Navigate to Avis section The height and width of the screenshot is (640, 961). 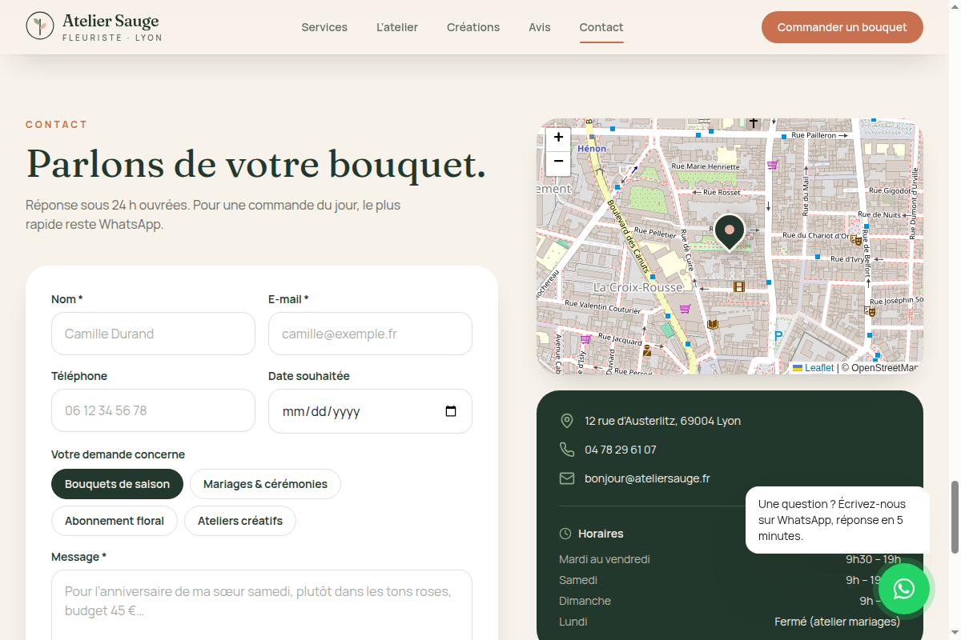click(540, 27)
